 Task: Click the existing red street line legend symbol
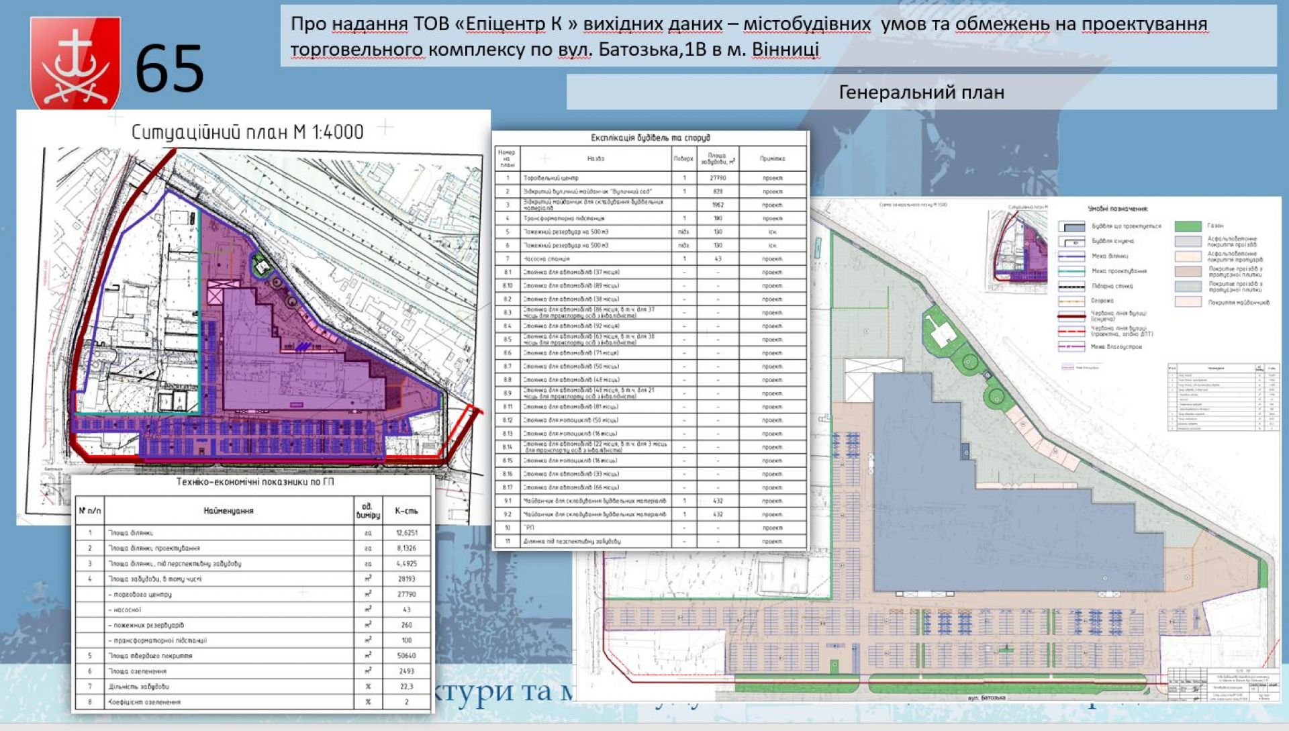1071,315
